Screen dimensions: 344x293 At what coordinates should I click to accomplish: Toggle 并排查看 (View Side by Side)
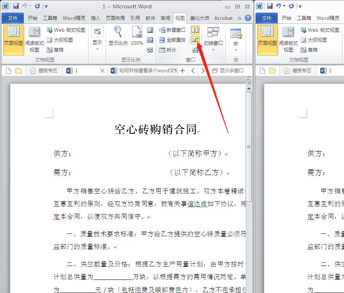click(195, 29)
